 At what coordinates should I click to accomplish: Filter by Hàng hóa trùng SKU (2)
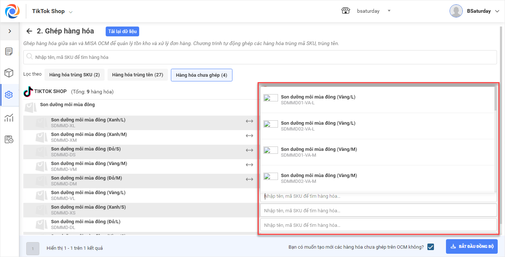point(74,75)
